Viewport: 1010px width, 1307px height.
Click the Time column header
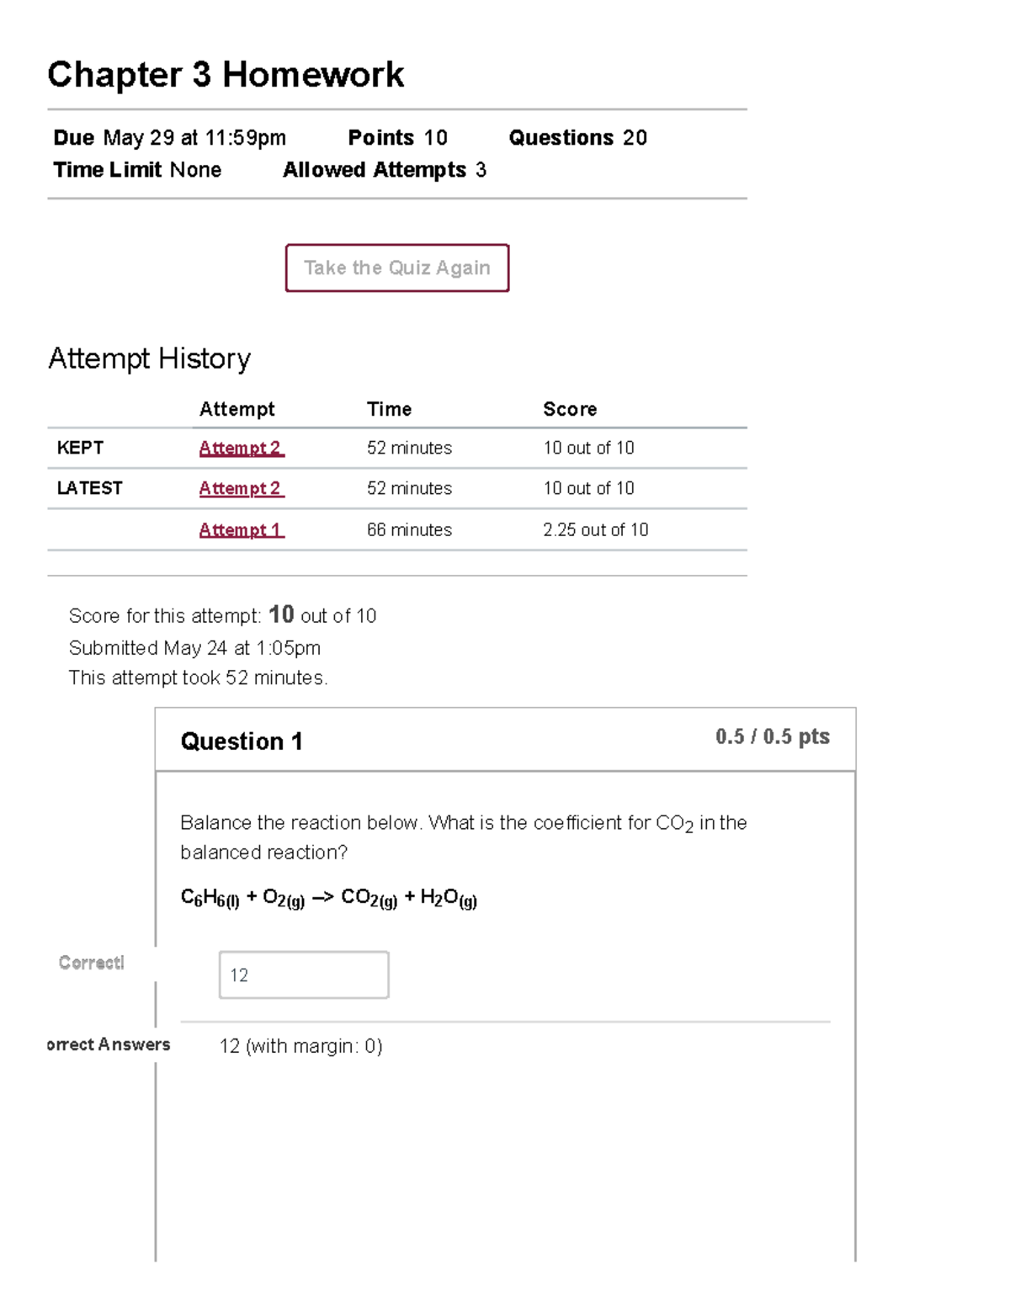click(x=389, y=409)
